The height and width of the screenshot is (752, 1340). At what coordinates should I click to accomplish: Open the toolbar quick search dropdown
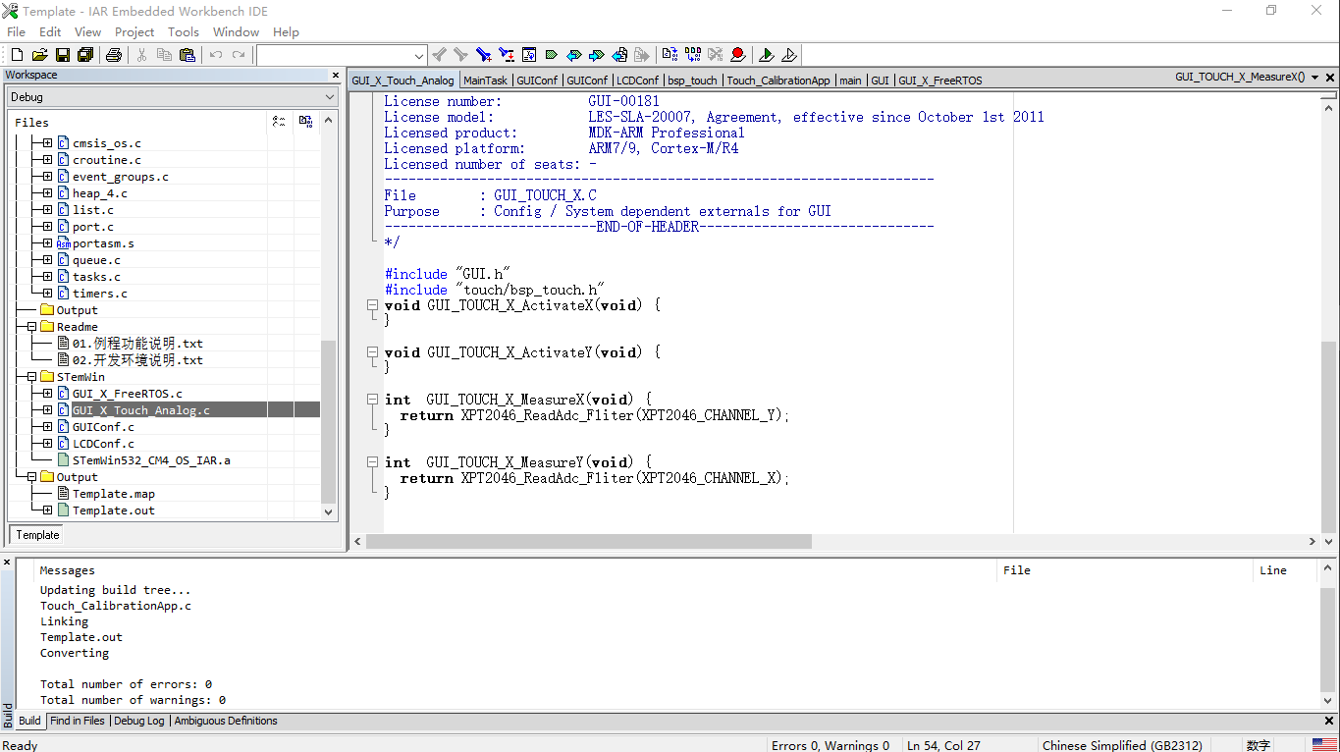(419, 56)
